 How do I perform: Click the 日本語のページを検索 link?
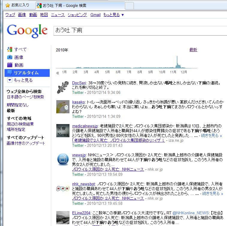coord(25,97)
